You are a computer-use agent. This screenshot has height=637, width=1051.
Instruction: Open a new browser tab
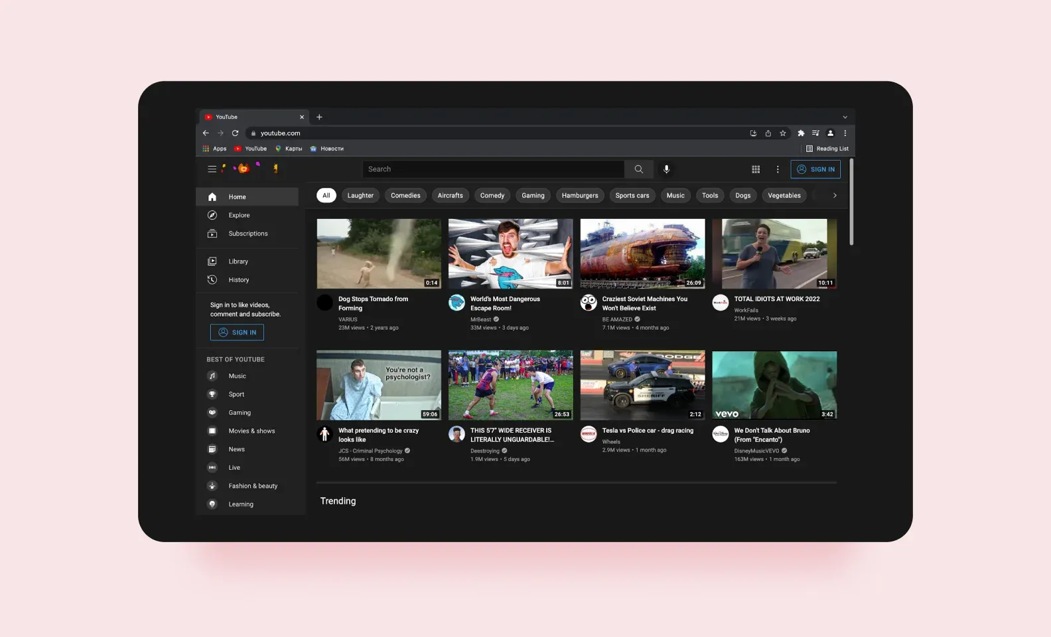319,117
